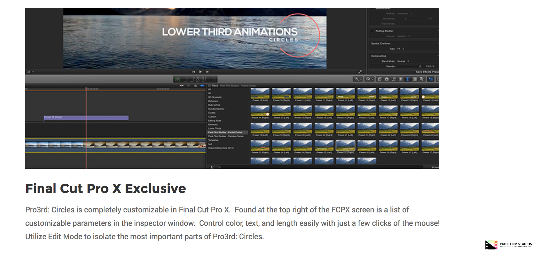544x262 pixels.
Task: Select the Templates category
Action: click(x=213, y=140)
